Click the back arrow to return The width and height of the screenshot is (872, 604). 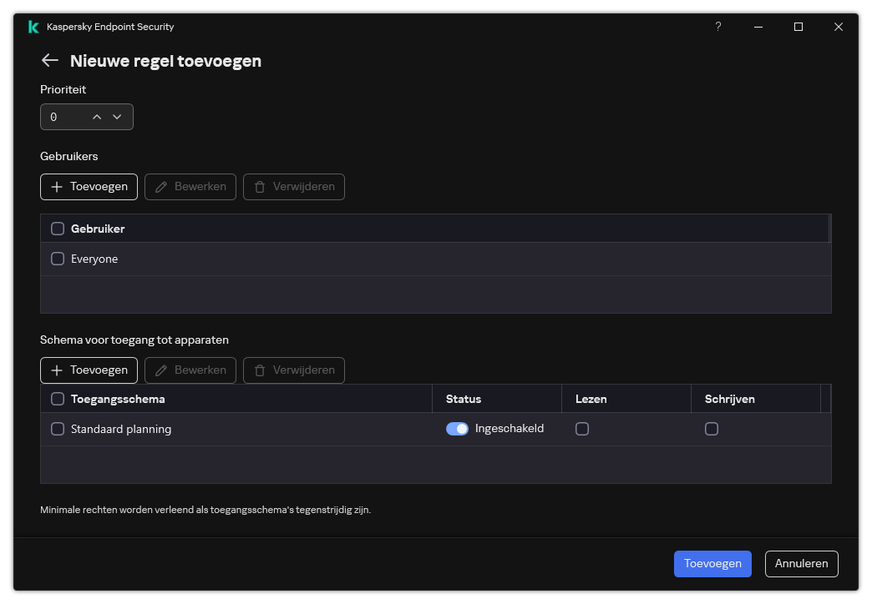coord(49,60)
